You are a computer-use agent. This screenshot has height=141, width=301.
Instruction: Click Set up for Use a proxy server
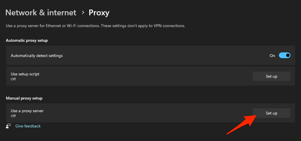coord(271,113)
